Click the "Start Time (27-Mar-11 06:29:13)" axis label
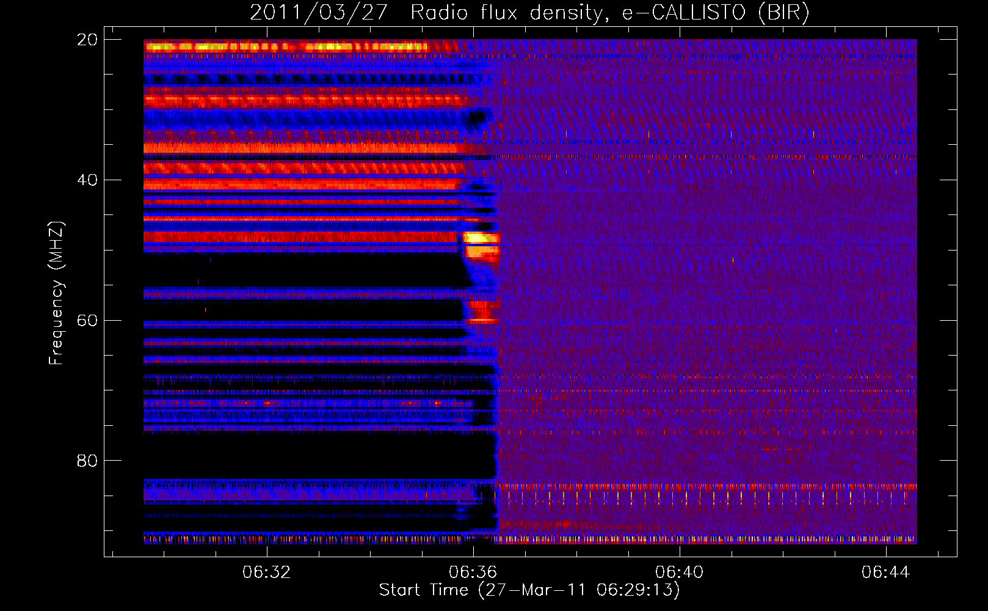The height and width of the screenshot is (611, 988). (x=529, y=590)
